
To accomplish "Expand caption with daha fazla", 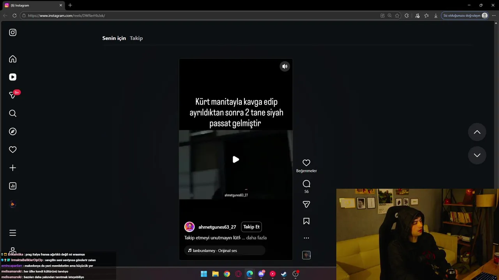I will (257, 238).
